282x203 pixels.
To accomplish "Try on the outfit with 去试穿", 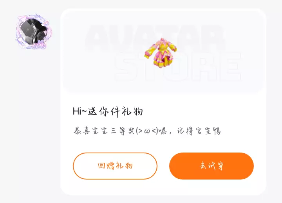I will (x=211, y=166).
